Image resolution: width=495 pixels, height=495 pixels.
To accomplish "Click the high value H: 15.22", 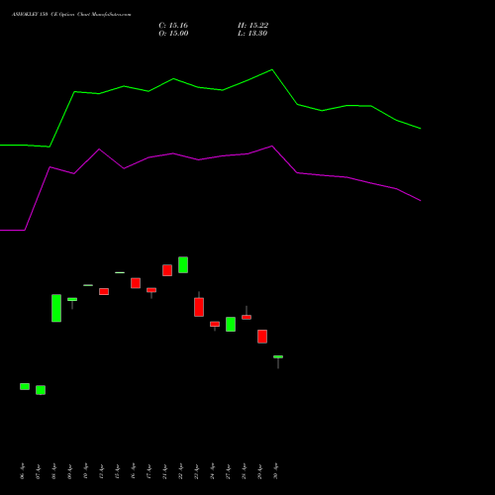I will click(252, 26).
